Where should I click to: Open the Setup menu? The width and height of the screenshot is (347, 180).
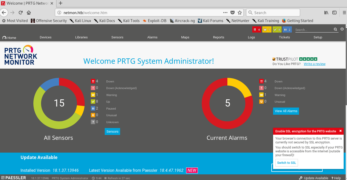coord(317,37)
